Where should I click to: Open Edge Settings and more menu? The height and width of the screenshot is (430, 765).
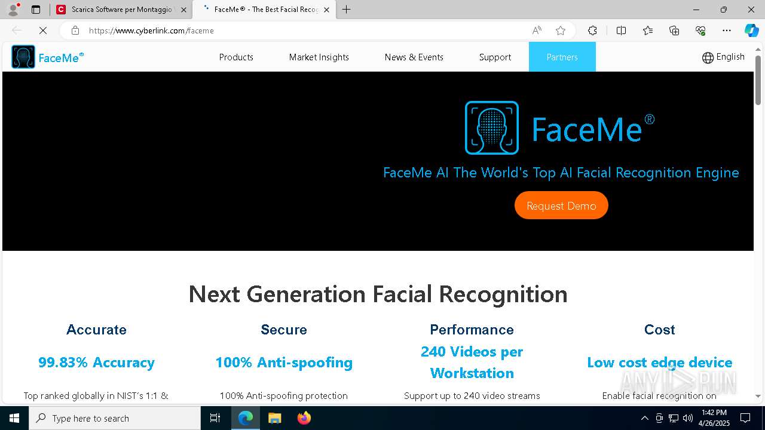click(727, 30)
